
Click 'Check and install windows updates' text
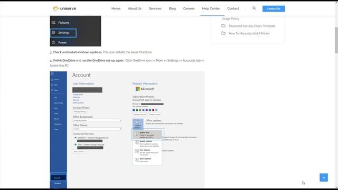(77, 52)
